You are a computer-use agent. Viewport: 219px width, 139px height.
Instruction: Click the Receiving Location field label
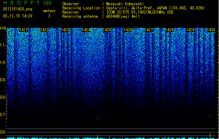point(81,8)
